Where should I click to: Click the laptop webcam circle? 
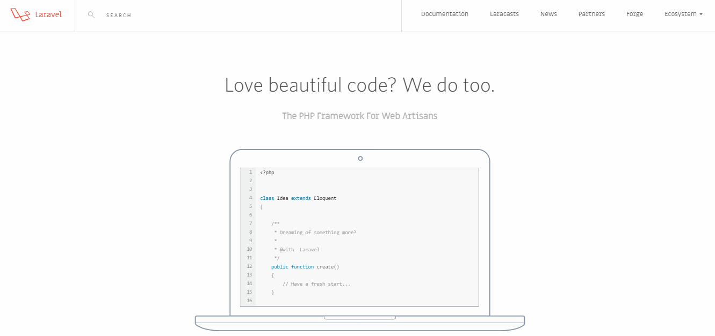[x=360, y=158]
